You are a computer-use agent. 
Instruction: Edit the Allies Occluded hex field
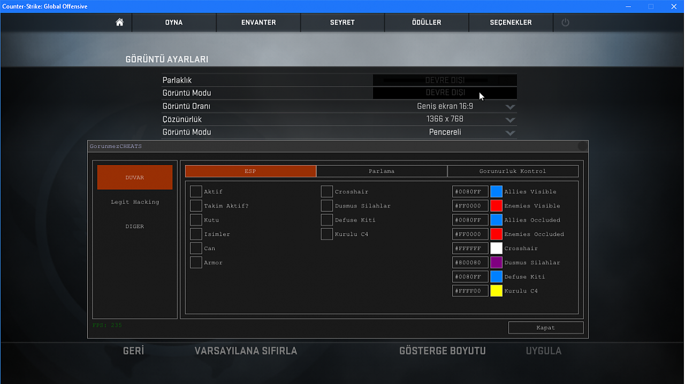point(470,220)
